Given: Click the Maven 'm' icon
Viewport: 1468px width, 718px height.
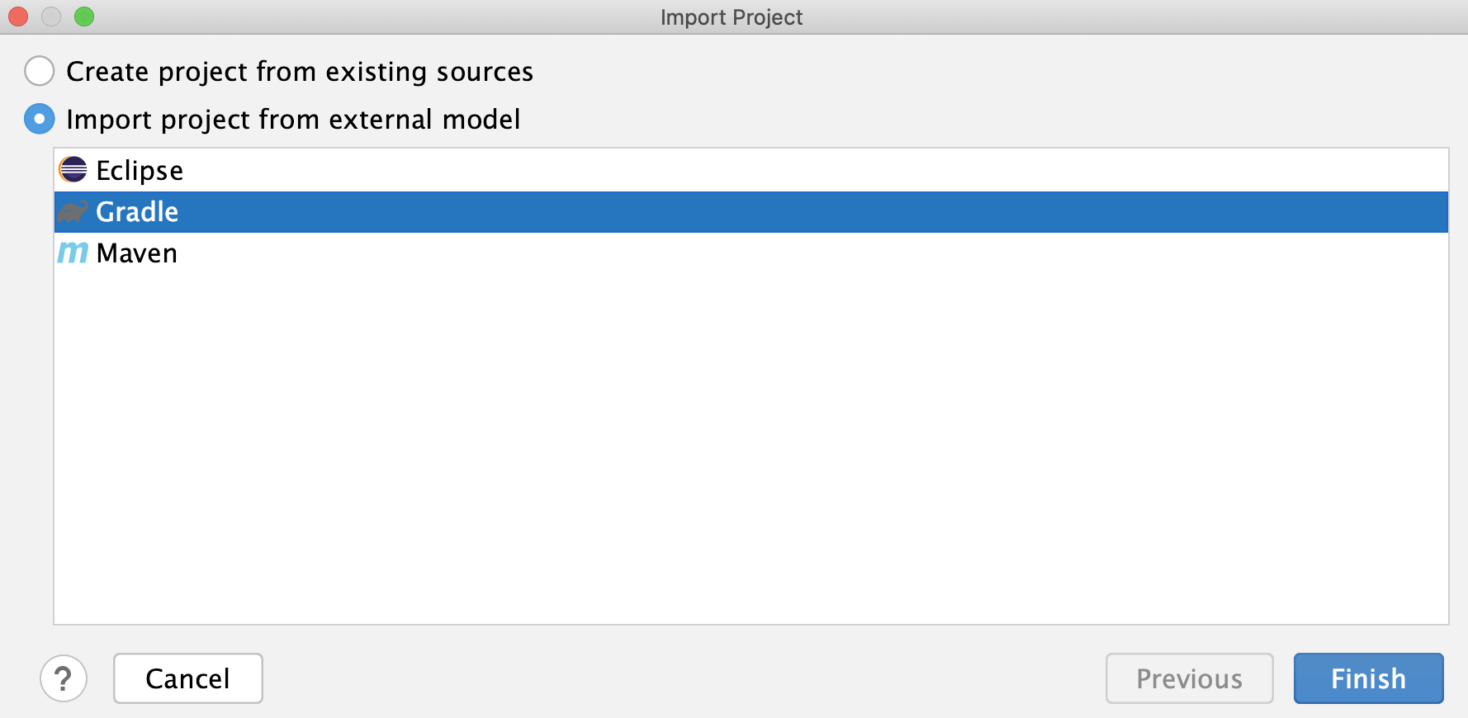Looking at the screenshot, I should click(73, 253).
